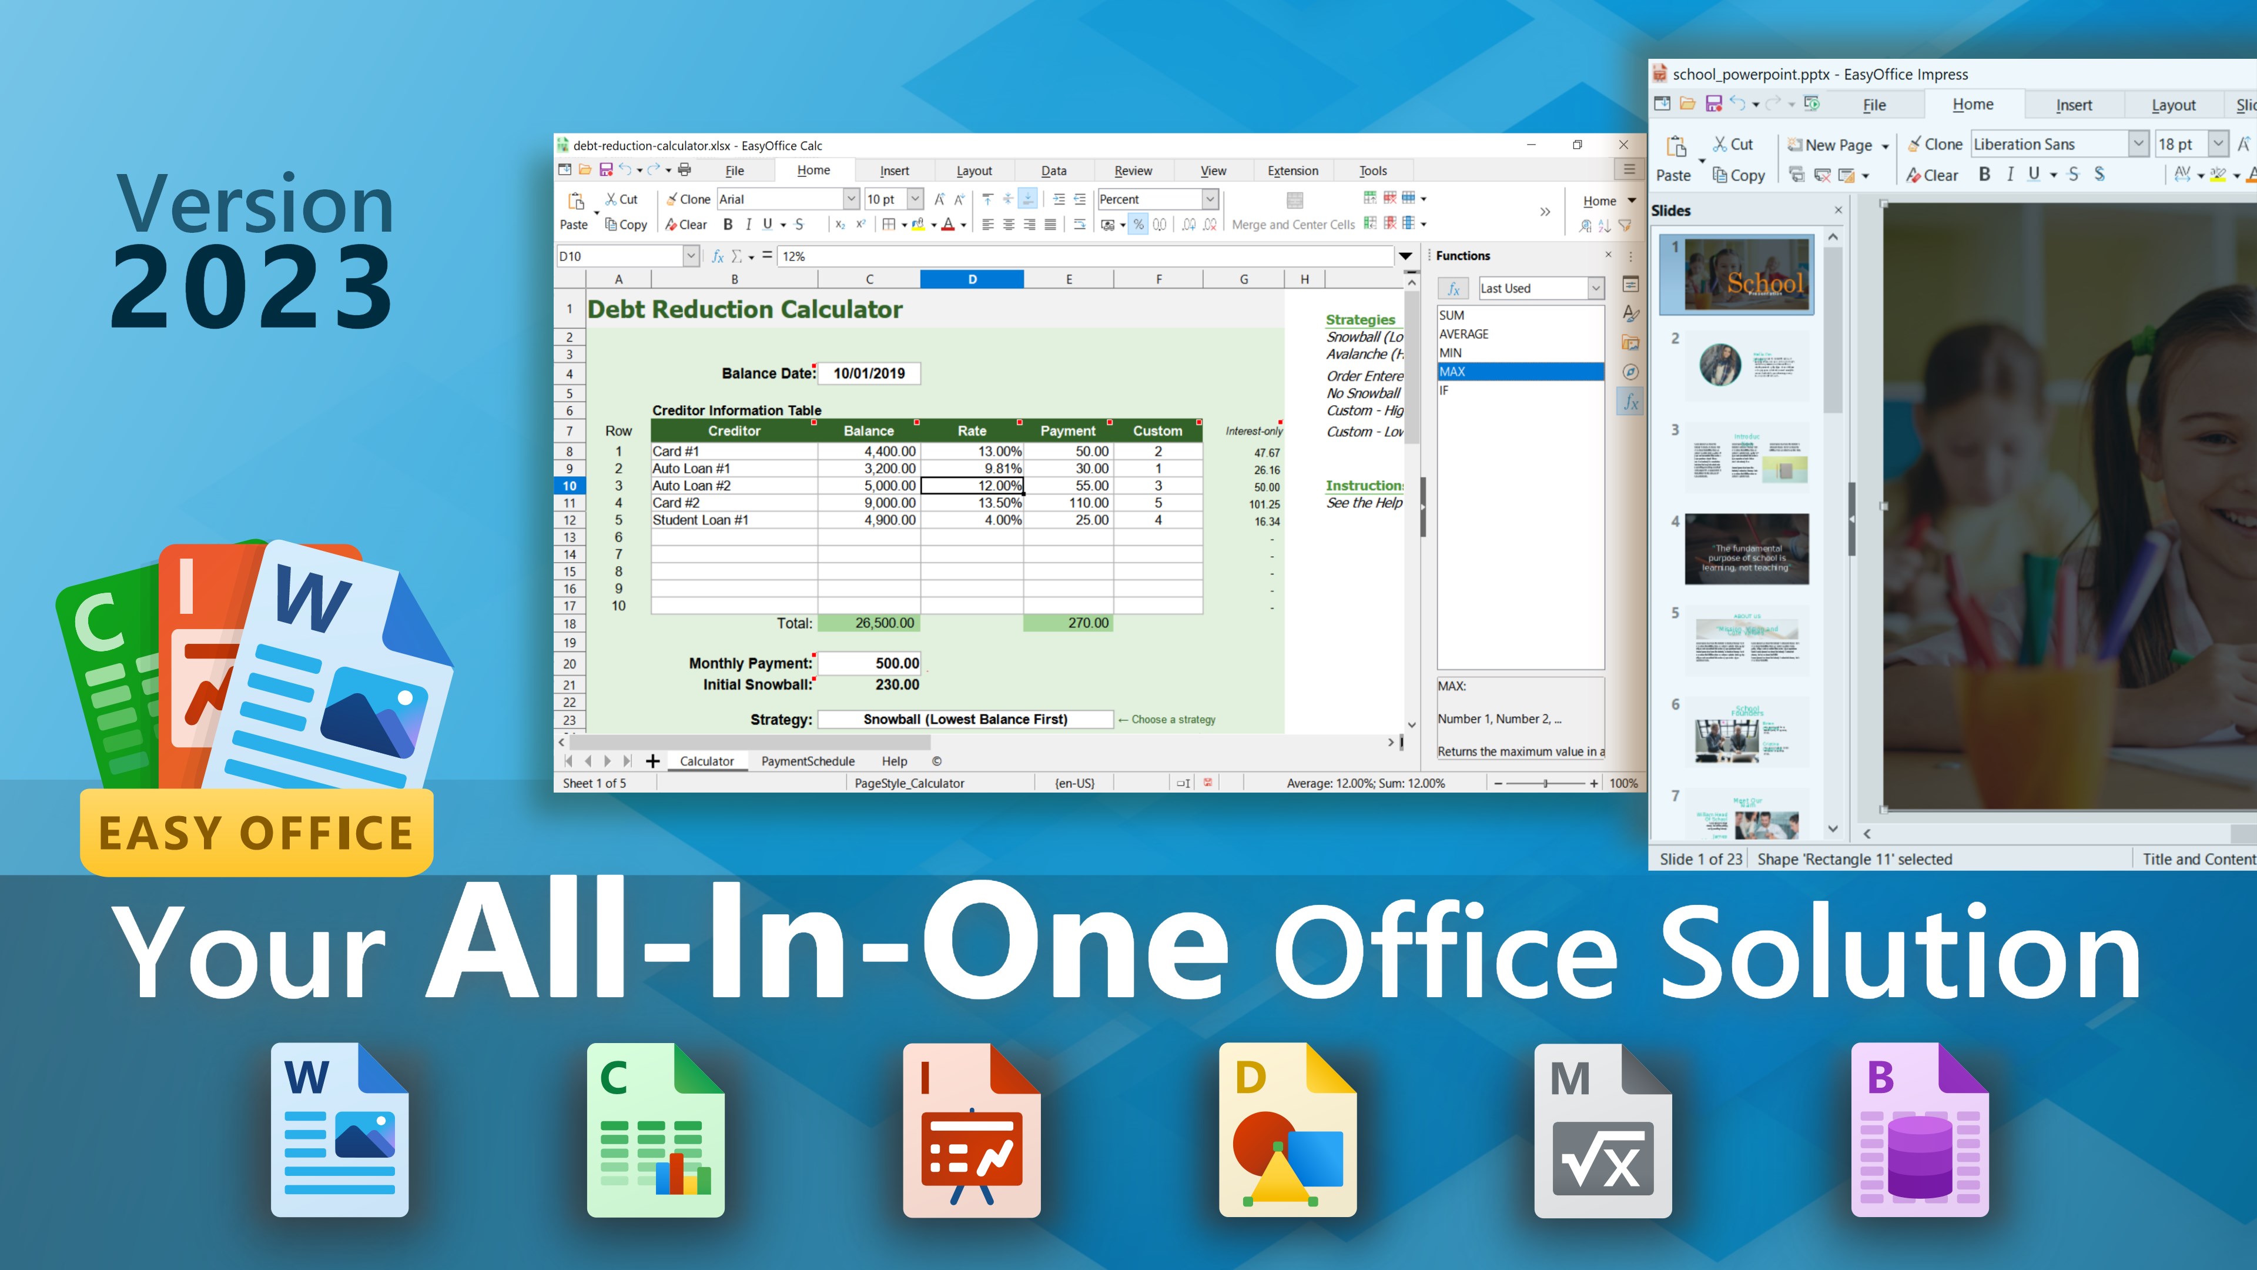Viewport: 2257px width, 1270px height.
Task: Click the Print icon in Calc toolbar
Action: (684, 170)
